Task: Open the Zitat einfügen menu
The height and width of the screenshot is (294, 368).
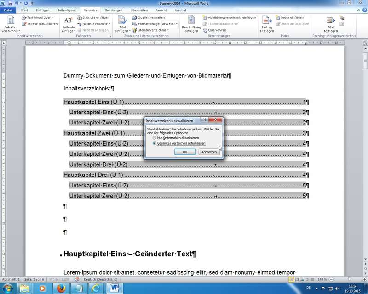Action: click(122, 24)
